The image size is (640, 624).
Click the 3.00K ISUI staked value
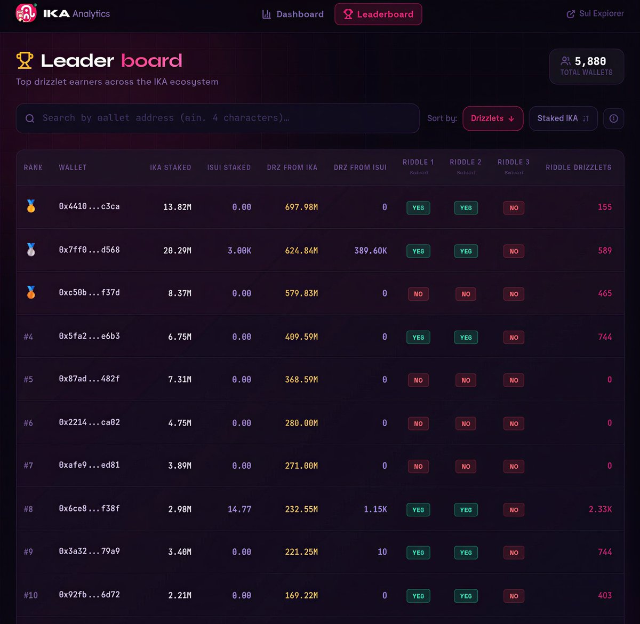click(x=239, y=250)
